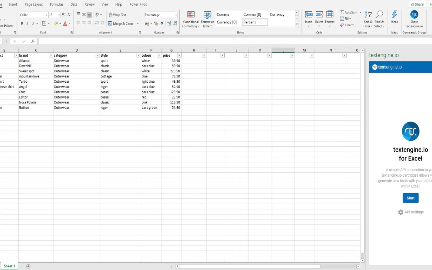Add a new sheet with the plus icon
Viewport: 432px width, 270px height.
[28, 266]
